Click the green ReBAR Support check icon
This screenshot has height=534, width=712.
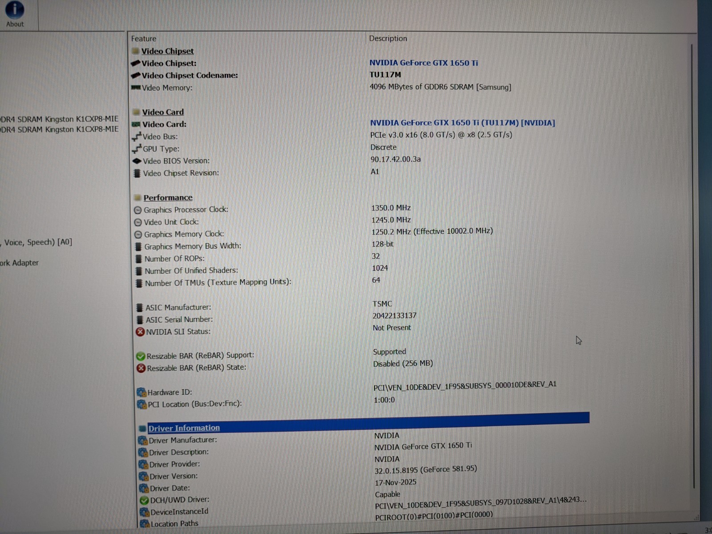[141, 356]
